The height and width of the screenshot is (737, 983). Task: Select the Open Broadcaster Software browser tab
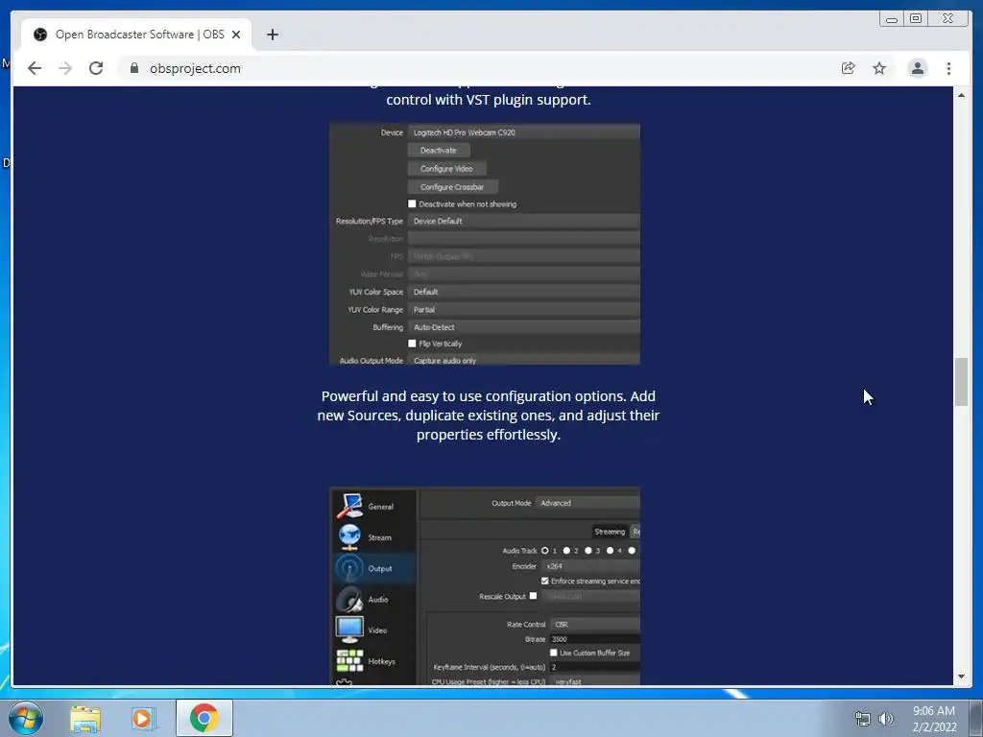tap(136, 35)
